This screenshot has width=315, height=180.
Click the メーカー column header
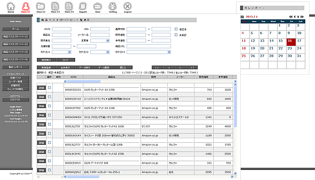[x=180, y=77]
